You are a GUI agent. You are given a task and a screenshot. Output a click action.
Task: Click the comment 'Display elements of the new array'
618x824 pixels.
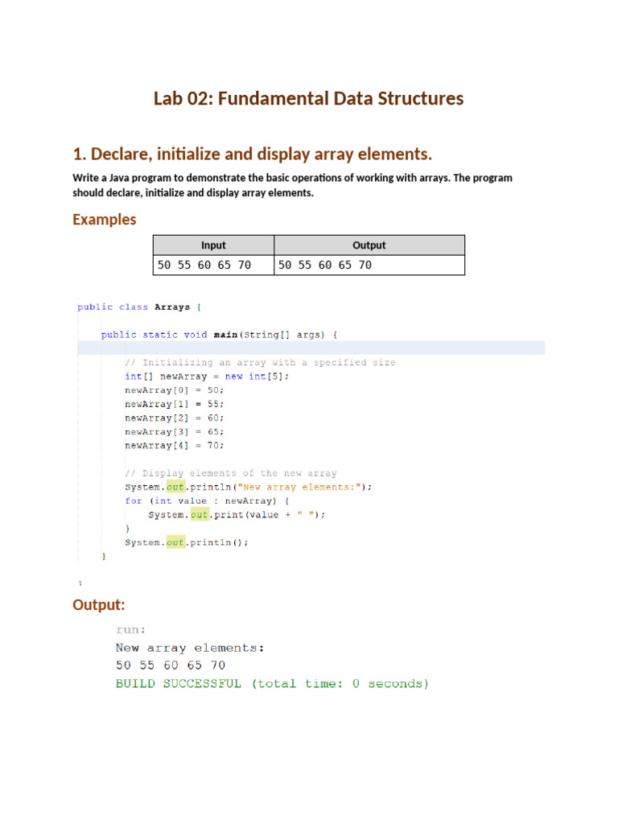[x=231, y=473]
